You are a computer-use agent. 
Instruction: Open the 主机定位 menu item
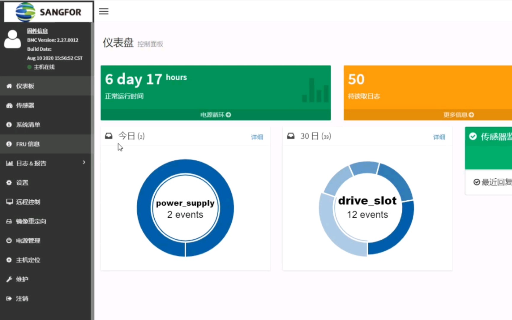click(x=45, y=260)
